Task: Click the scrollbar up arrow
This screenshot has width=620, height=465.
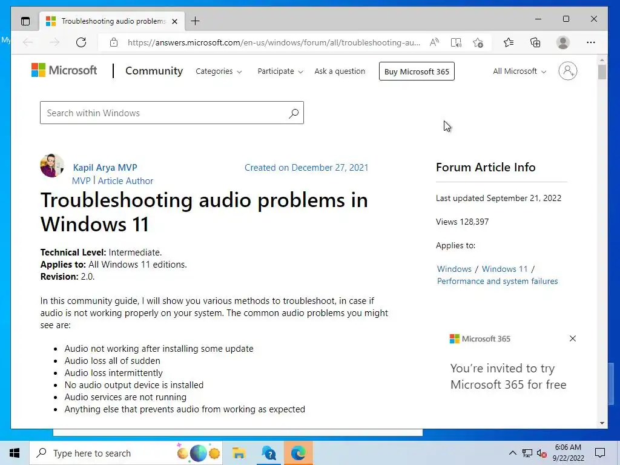Action: 602,60
